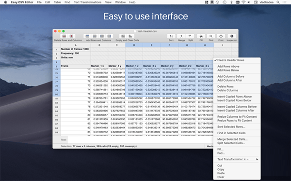Screen dimensions: 291x181
Task: Click the Add Columns After toolbar icon
Action: pyautogui.click(x=109, y=36)
